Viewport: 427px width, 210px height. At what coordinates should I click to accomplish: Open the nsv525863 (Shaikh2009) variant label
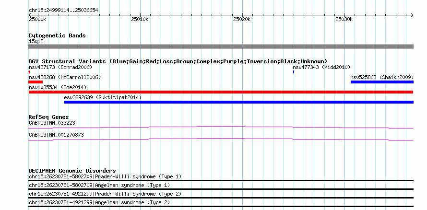pos(382,77)
